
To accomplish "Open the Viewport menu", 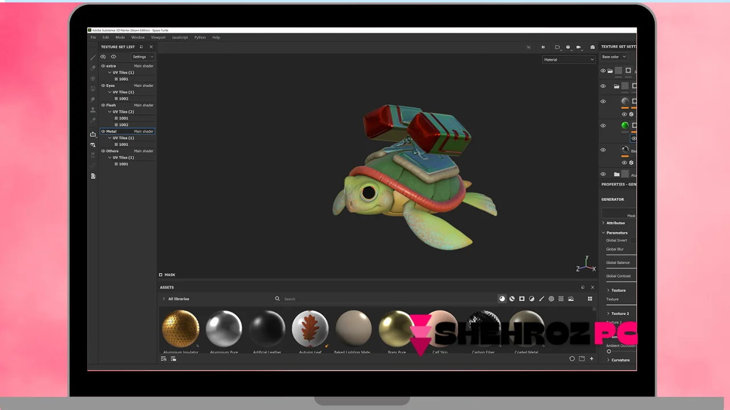I will pos(158,37).
